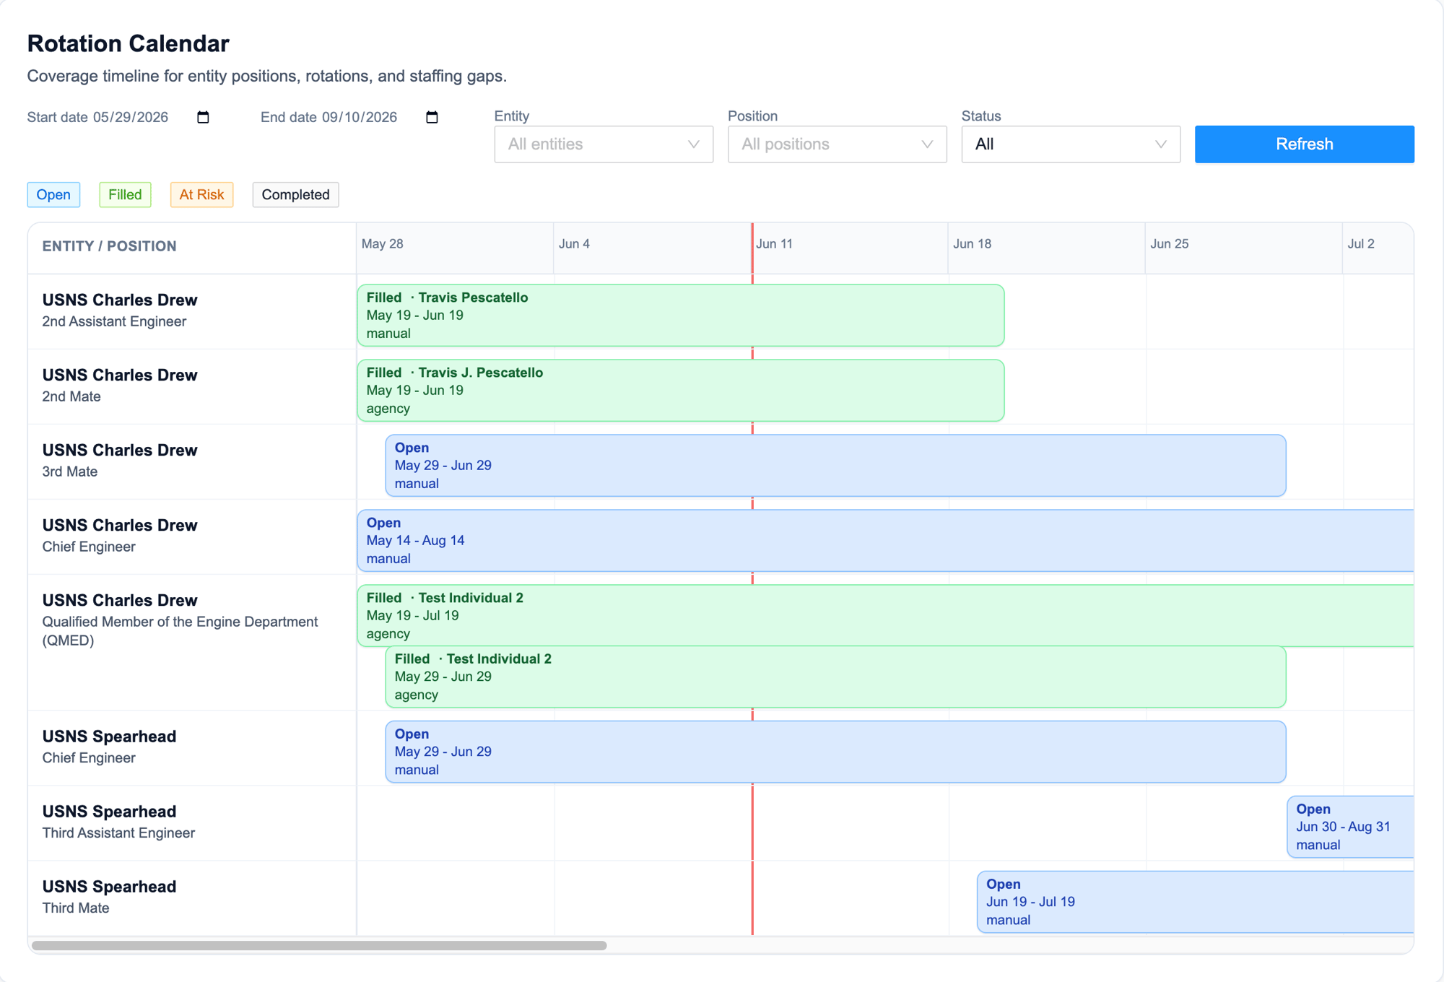The image size is (1444, 982).
Task: Open Charles Drew Chief Engineer May 14 bar
Action: (x=885, y=541)
